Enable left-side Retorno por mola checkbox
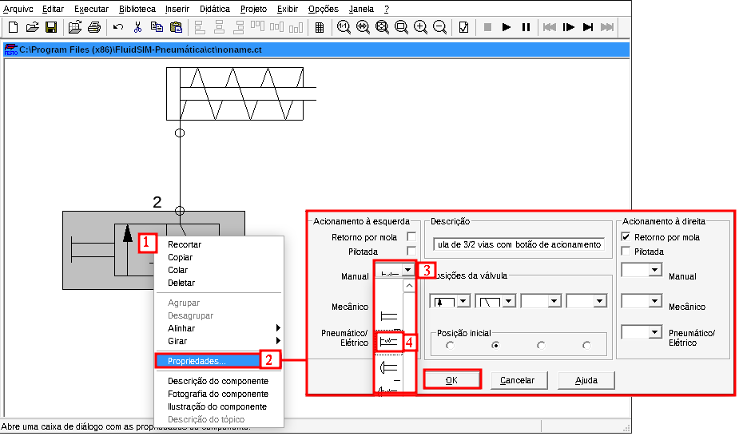 pos(411,237)
